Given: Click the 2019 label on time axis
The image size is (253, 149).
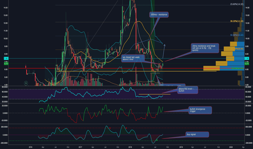Looking at the screenshot, I should tap(181, 147).
